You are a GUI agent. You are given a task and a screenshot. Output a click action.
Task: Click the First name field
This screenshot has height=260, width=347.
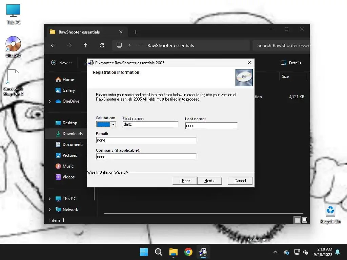150,124
